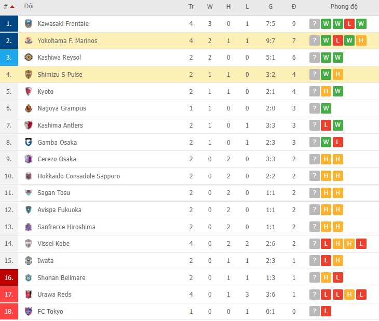Sort standings by the Đội column header
Screen dimensions: 379x321
(x=29, y=7)
